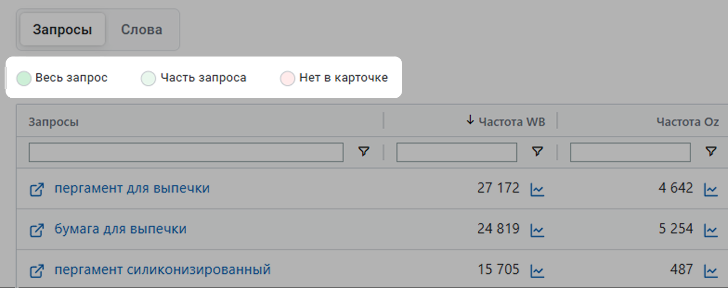The image size is (728, 288).
Task: Open filter options for Запросы column
Action: [x=364, y=151]
